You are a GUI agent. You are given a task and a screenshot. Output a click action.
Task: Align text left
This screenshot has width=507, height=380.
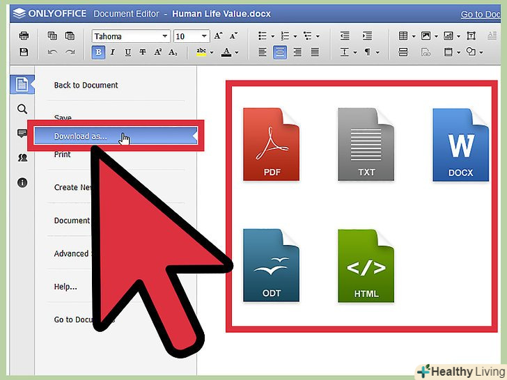coord(263,52)
